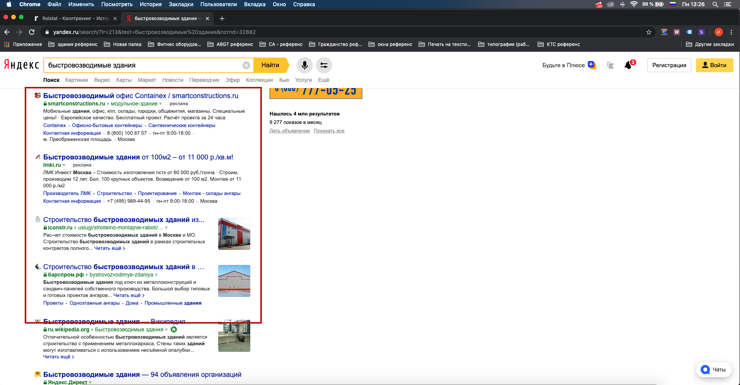Open the Офисно-бытовые контейнеры sitelink

point(107,126)
